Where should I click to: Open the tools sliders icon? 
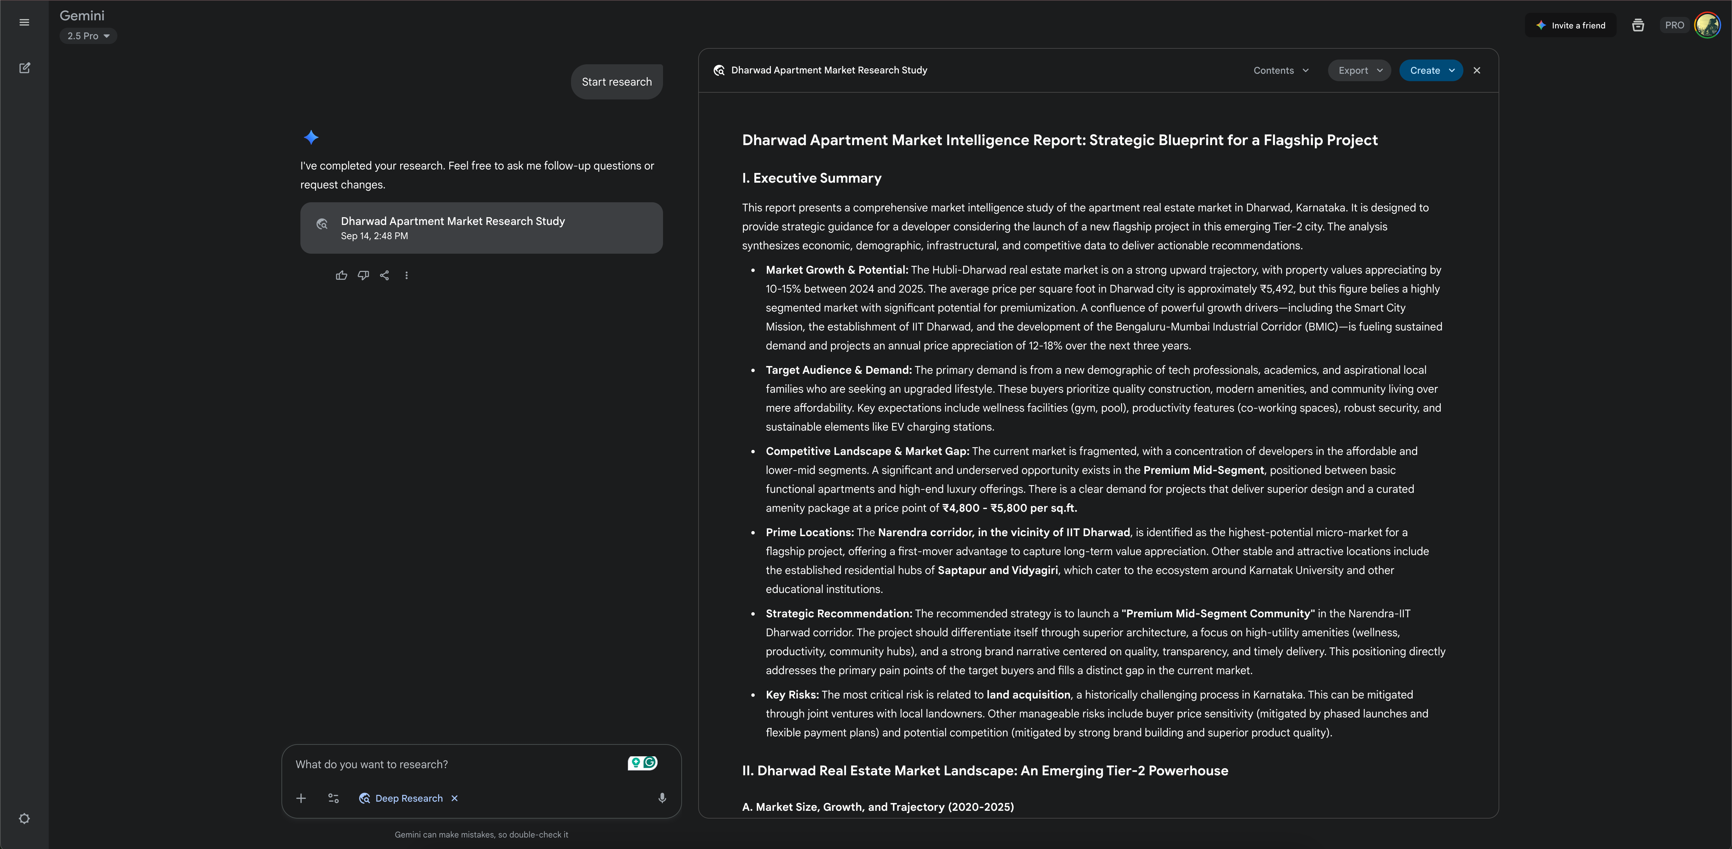click(x=334, y=798)
